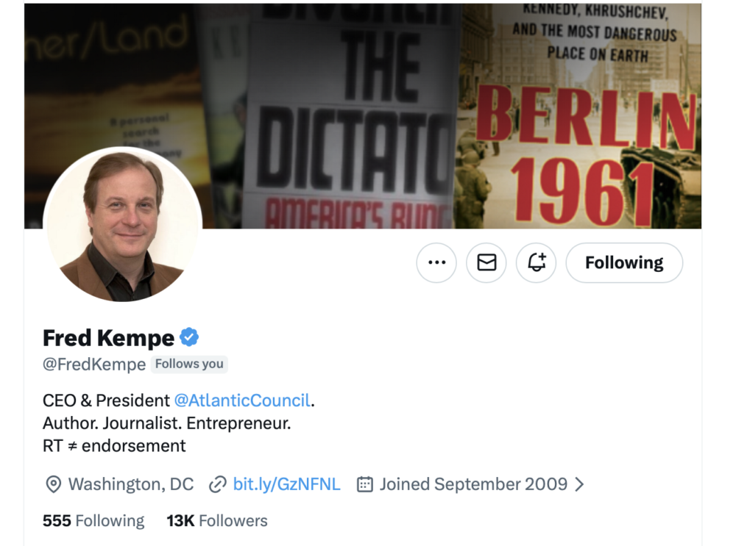Click the envelope message icon
Screen dimensions: 736x546
486,263
